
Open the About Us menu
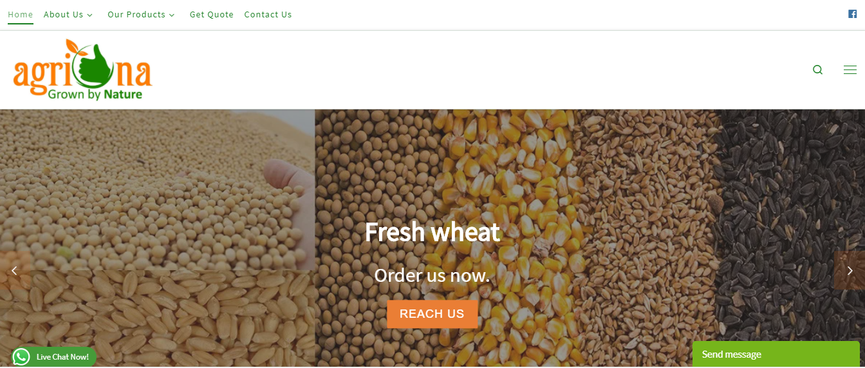[x=64, y=14]
